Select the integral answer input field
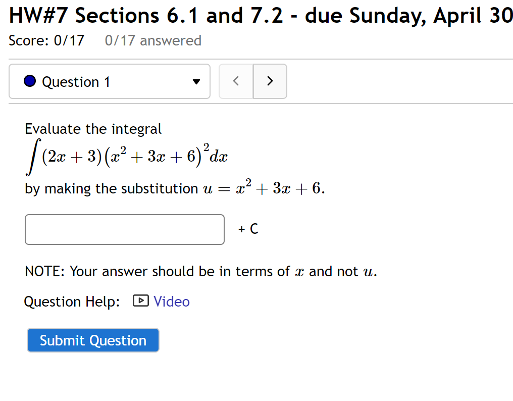 pyautogui.click(x=124, y=229)
